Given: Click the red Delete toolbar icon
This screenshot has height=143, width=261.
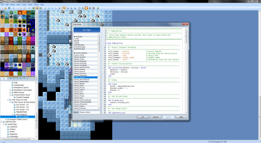Looking at the screenshot, I should pyautogui.click(x=24, y=8).
